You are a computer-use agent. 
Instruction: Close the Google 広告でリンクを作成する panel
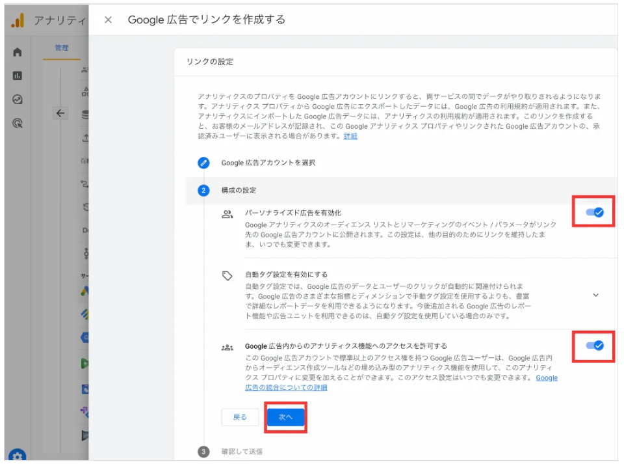point(109,20)
